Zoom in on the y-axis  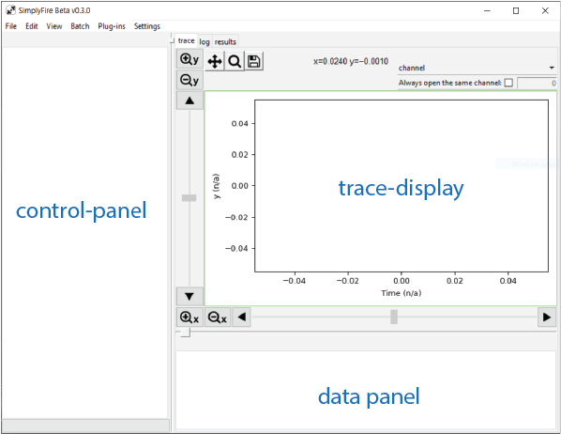click(x=190, y=59)
